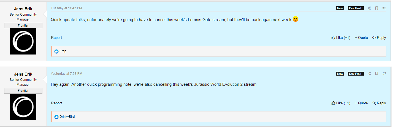Image resolution: width=393 pixels, height=129 pixels.
Task: Reply to the Jurassic World Evolution 2 post
Action: click(x=379, y=103)
